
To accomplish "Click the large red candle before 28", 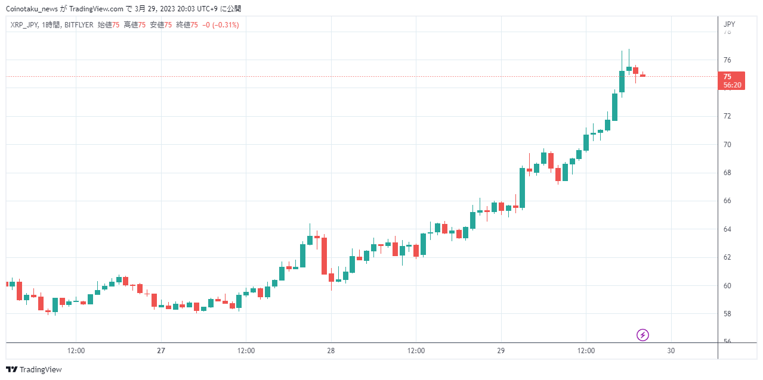I will point(324,256).
